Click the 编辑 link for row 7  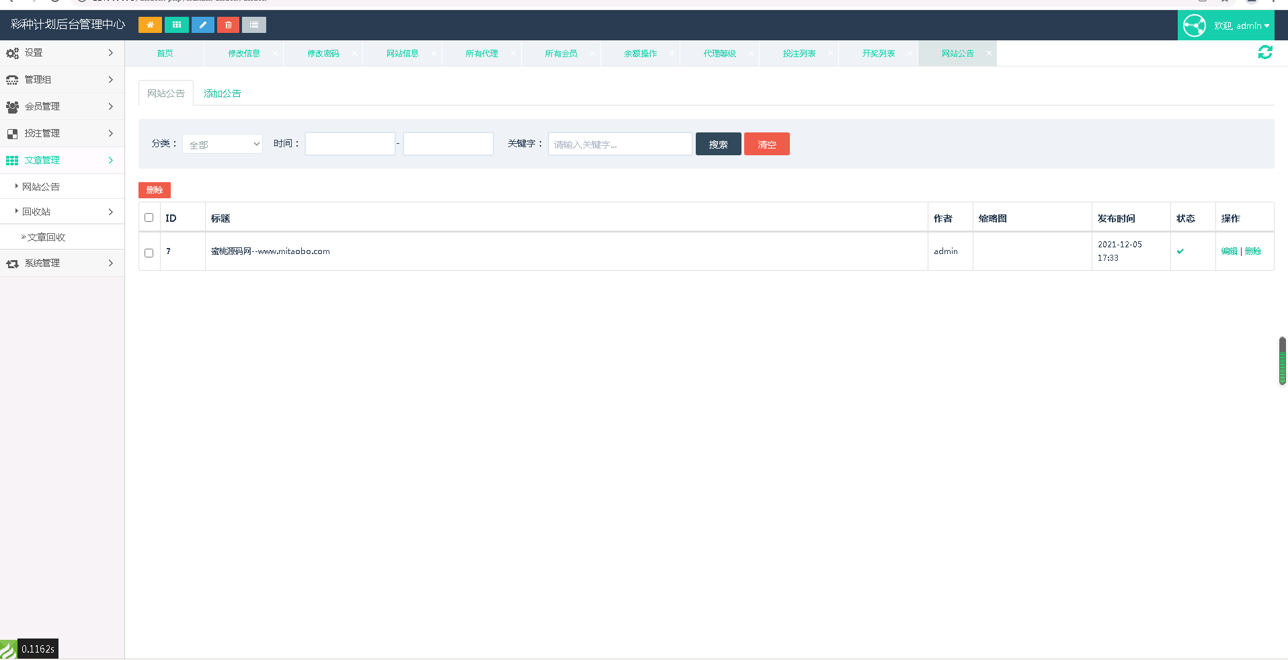pyautogui.click(x=1229, y=251)
